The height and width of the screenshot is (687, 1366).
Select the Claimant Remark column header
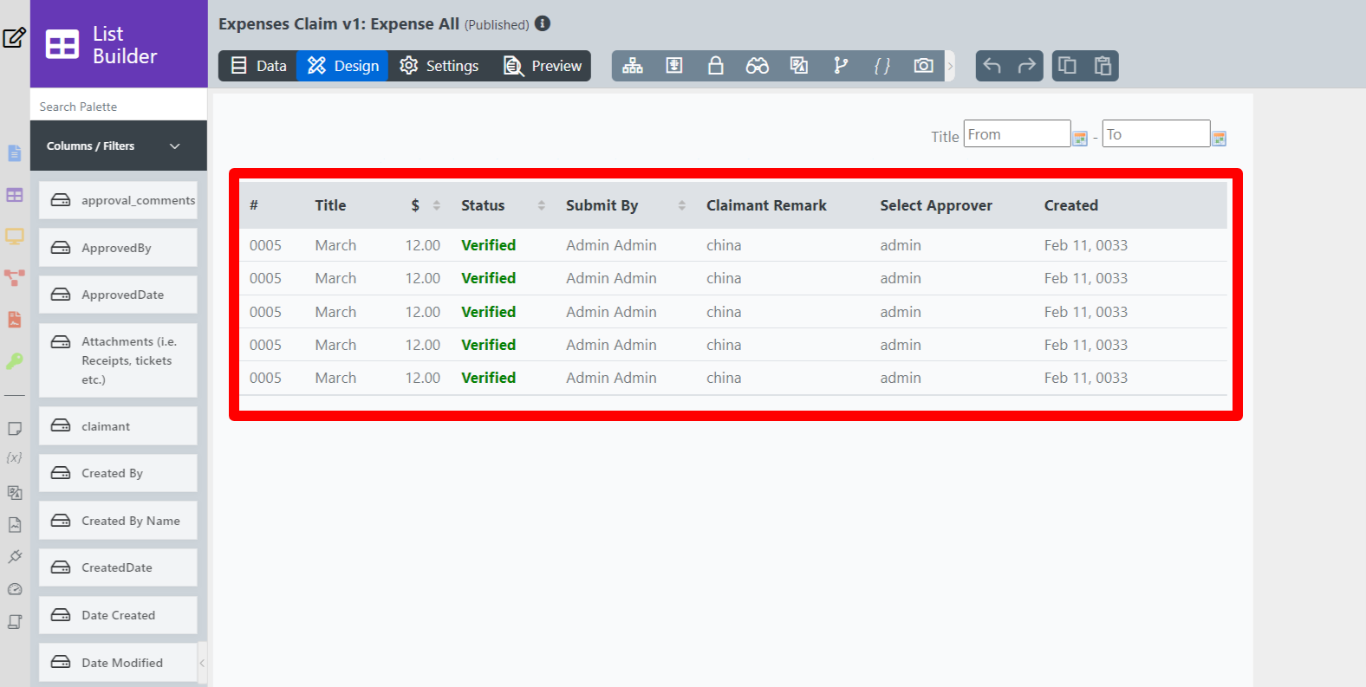click(766, 205)
